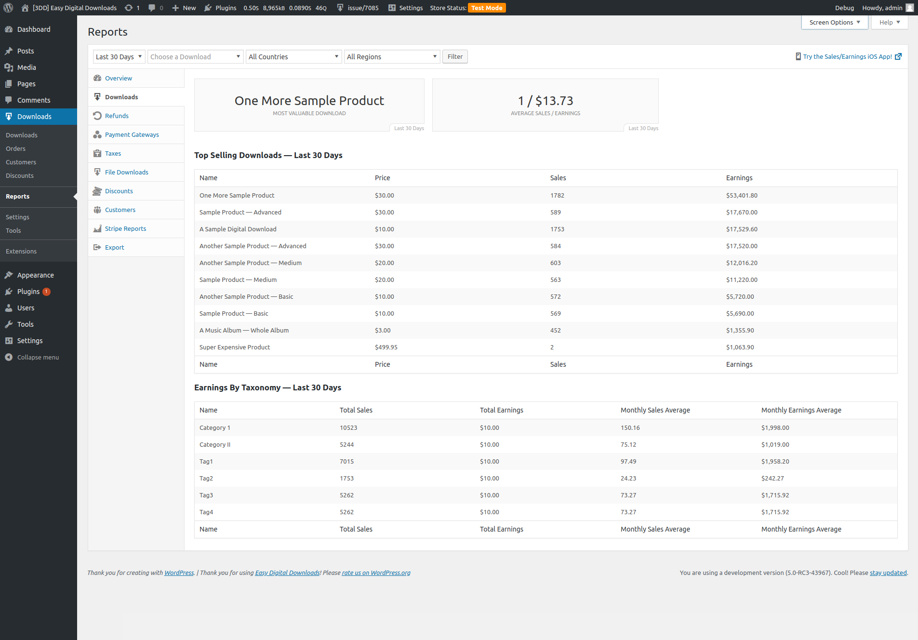Click the Stripe Reports chart icon
Viewport: 918px width, 640px height.
97,228
